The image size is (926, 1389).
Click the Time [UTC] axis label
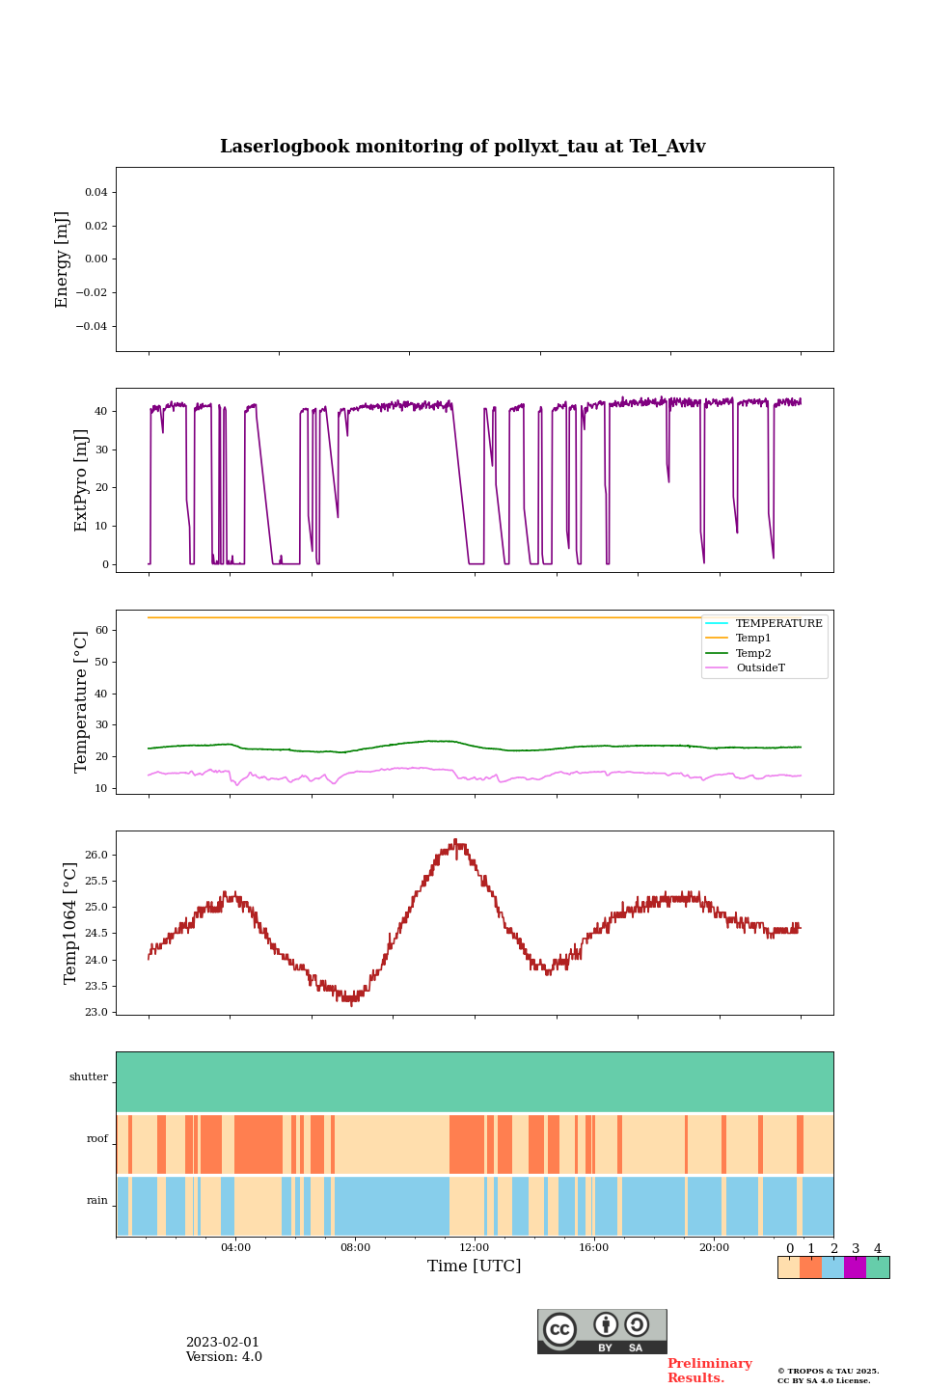pos(475,1266)
